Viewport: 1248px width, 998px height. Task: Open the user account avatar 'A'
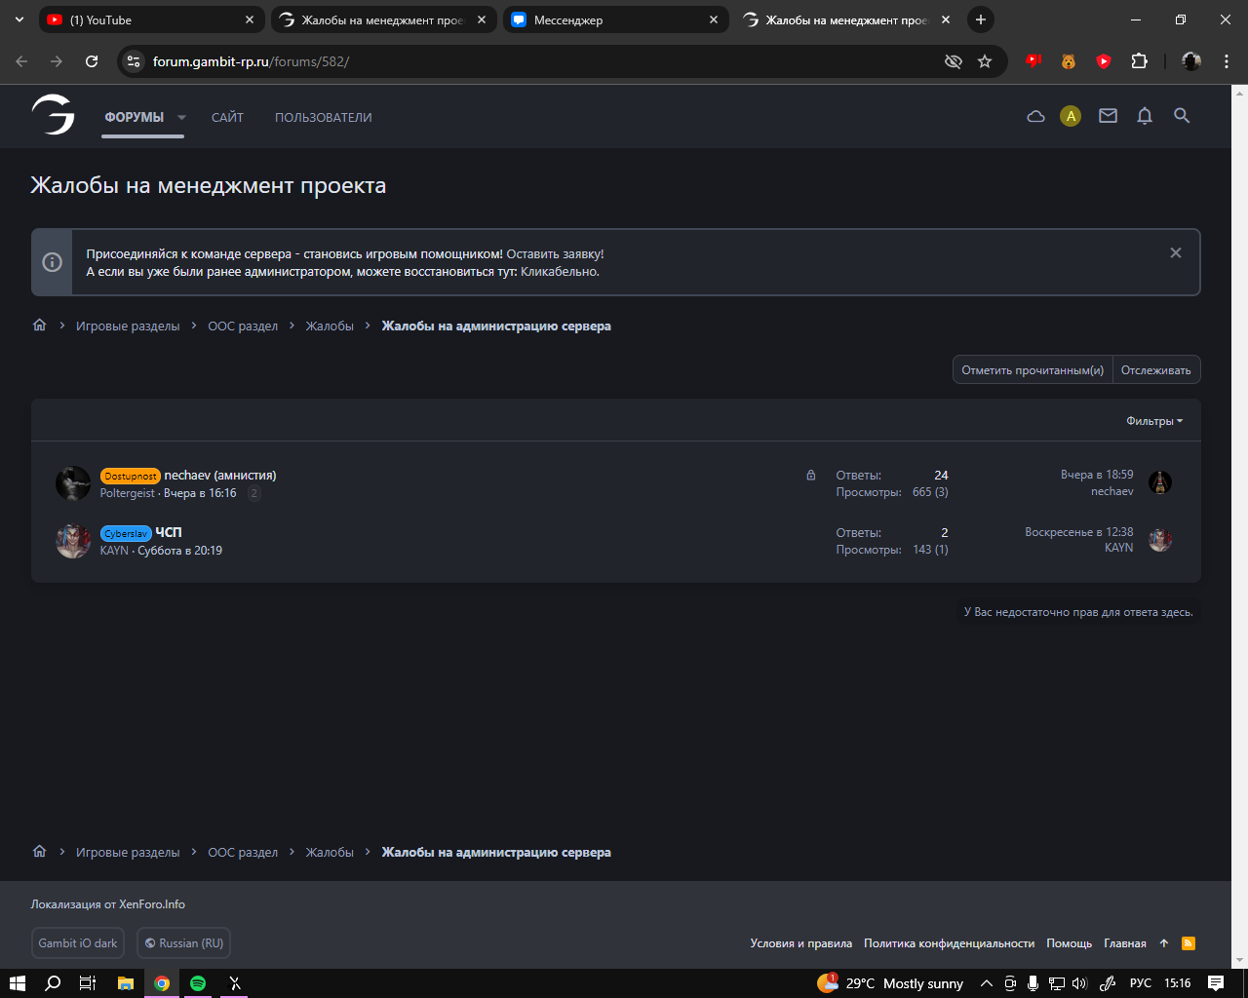point(1071,117)
